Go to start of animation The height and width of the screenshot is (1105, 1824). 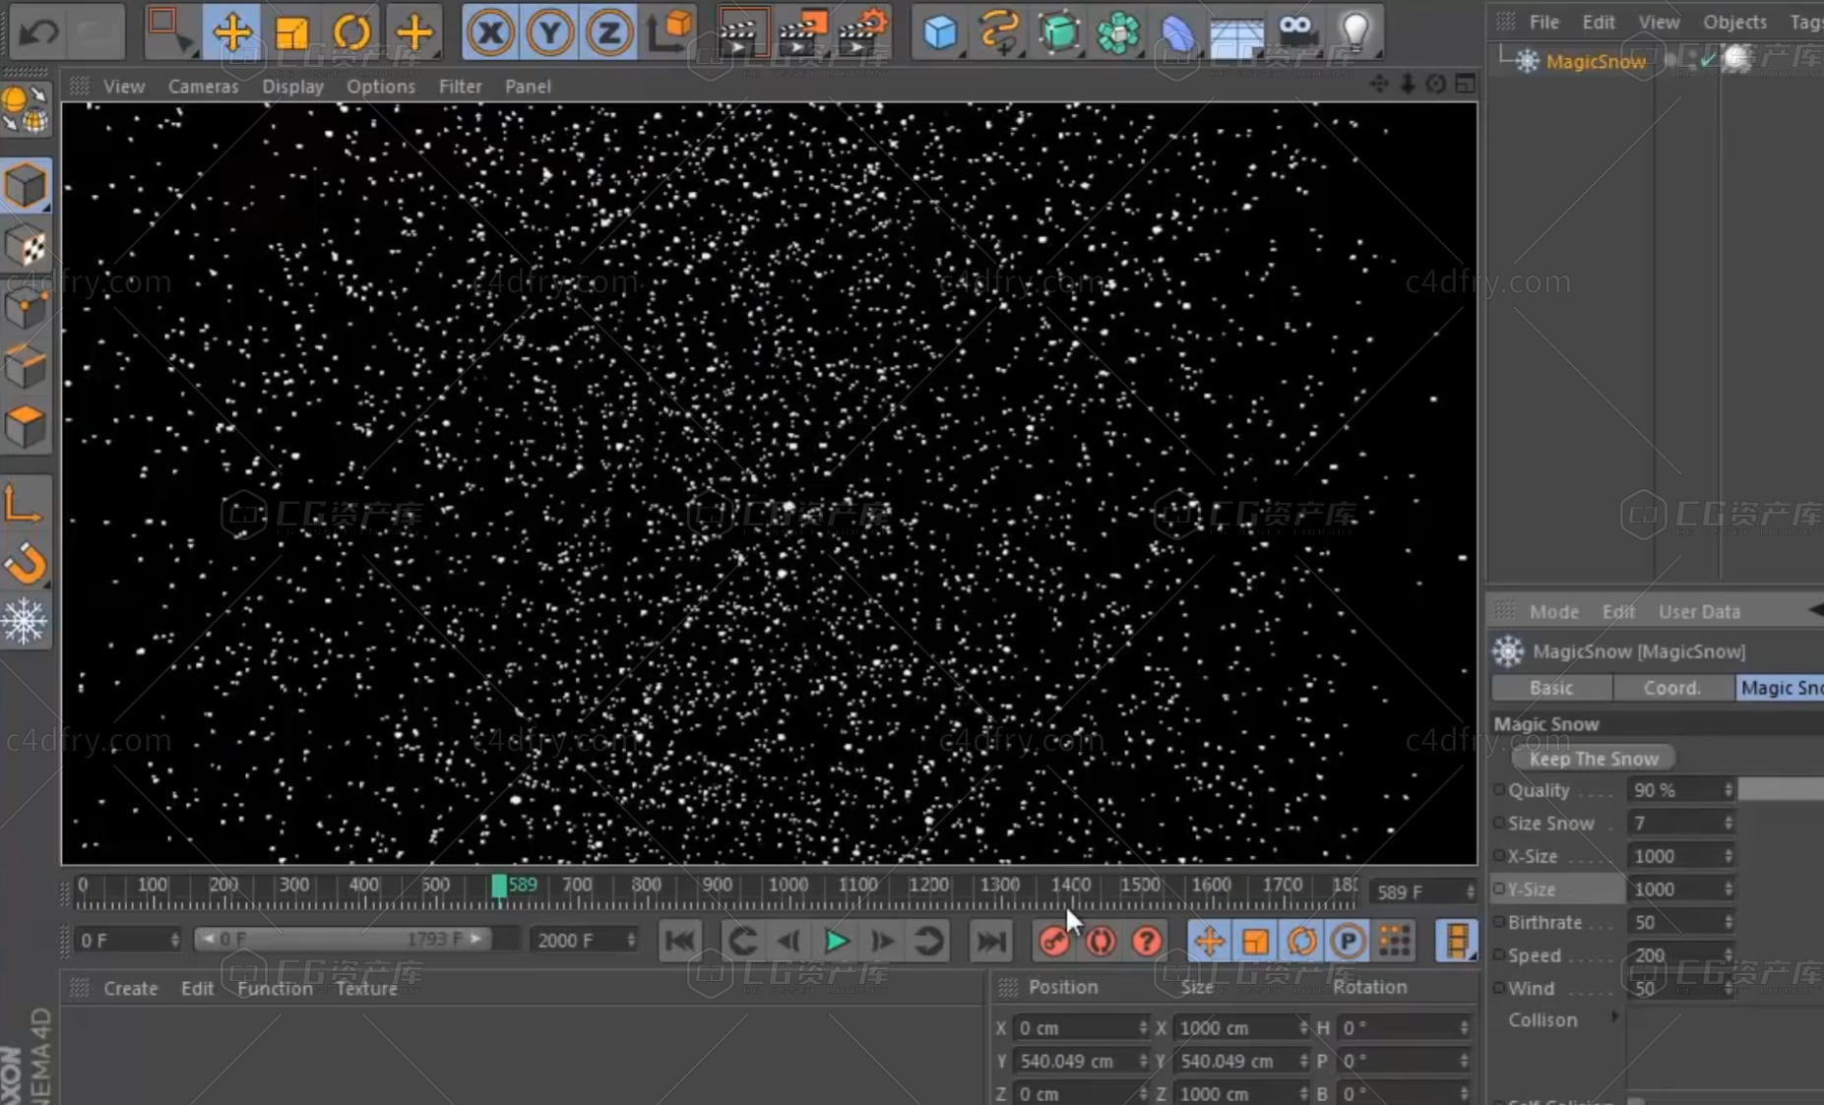tap(679, 941)
